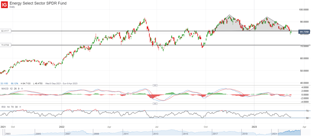Click the Energy Select Sector SPDR Fund title
Image resolution: width=314 pixels, height=137 pixels.
(38, 3)
